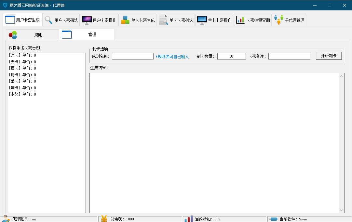Go to 单卡卡密生成 tab

137,20
